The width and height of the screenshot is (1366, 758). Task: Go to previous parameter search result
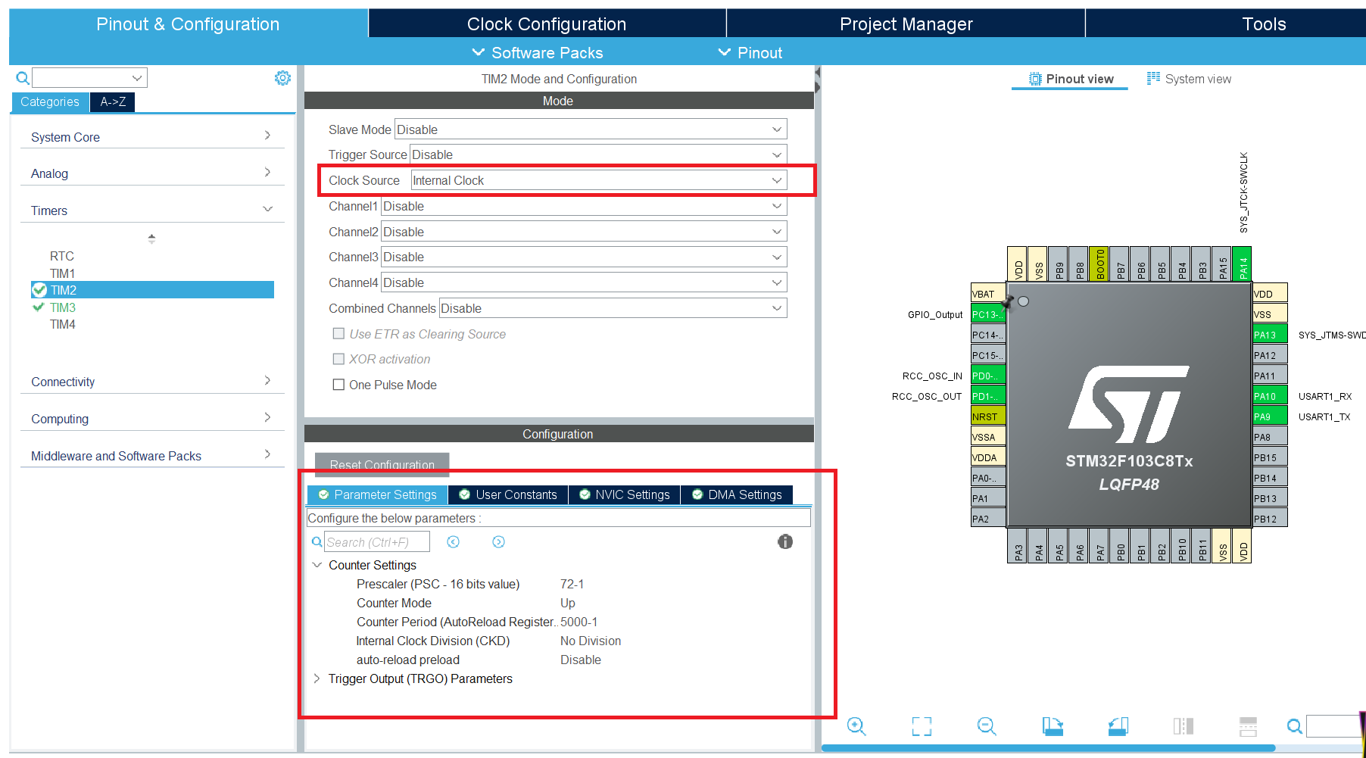[x=454, y=541]
